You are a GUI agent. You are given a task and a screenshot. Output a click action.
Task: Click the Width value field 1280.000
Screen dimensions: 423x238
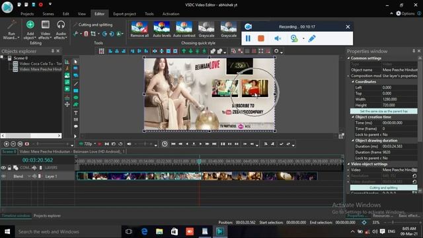[399, 99]
